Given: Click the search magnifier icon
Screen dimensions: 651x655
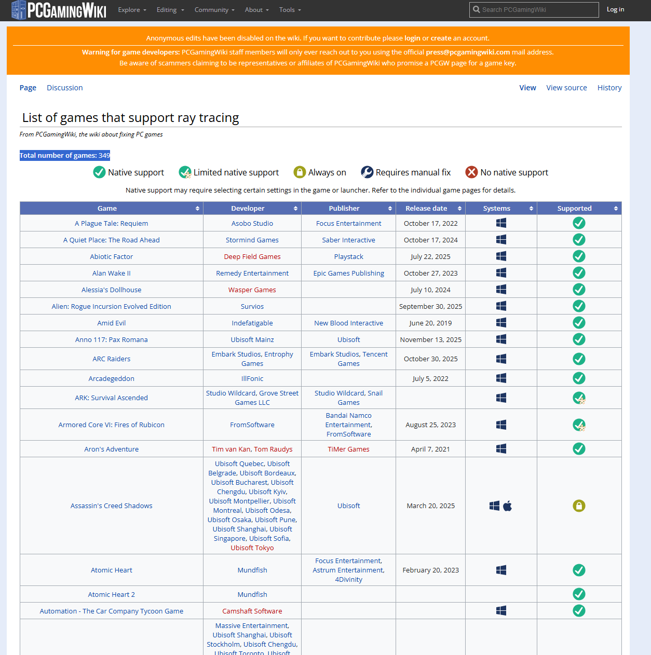Looking at the screenshot, I should (x=476, y=9).
